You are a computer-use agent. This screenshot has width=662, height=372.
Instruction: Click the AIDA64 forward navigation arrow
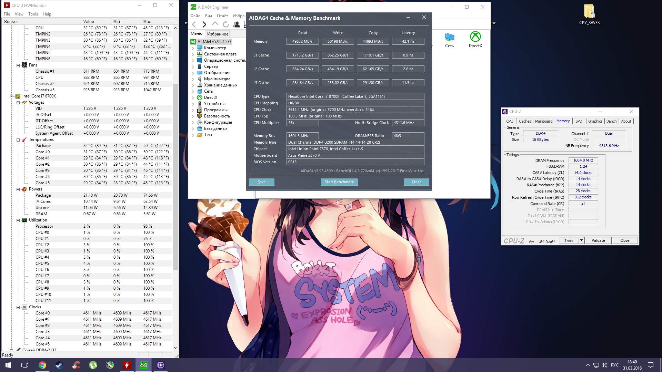click(204, 24)
